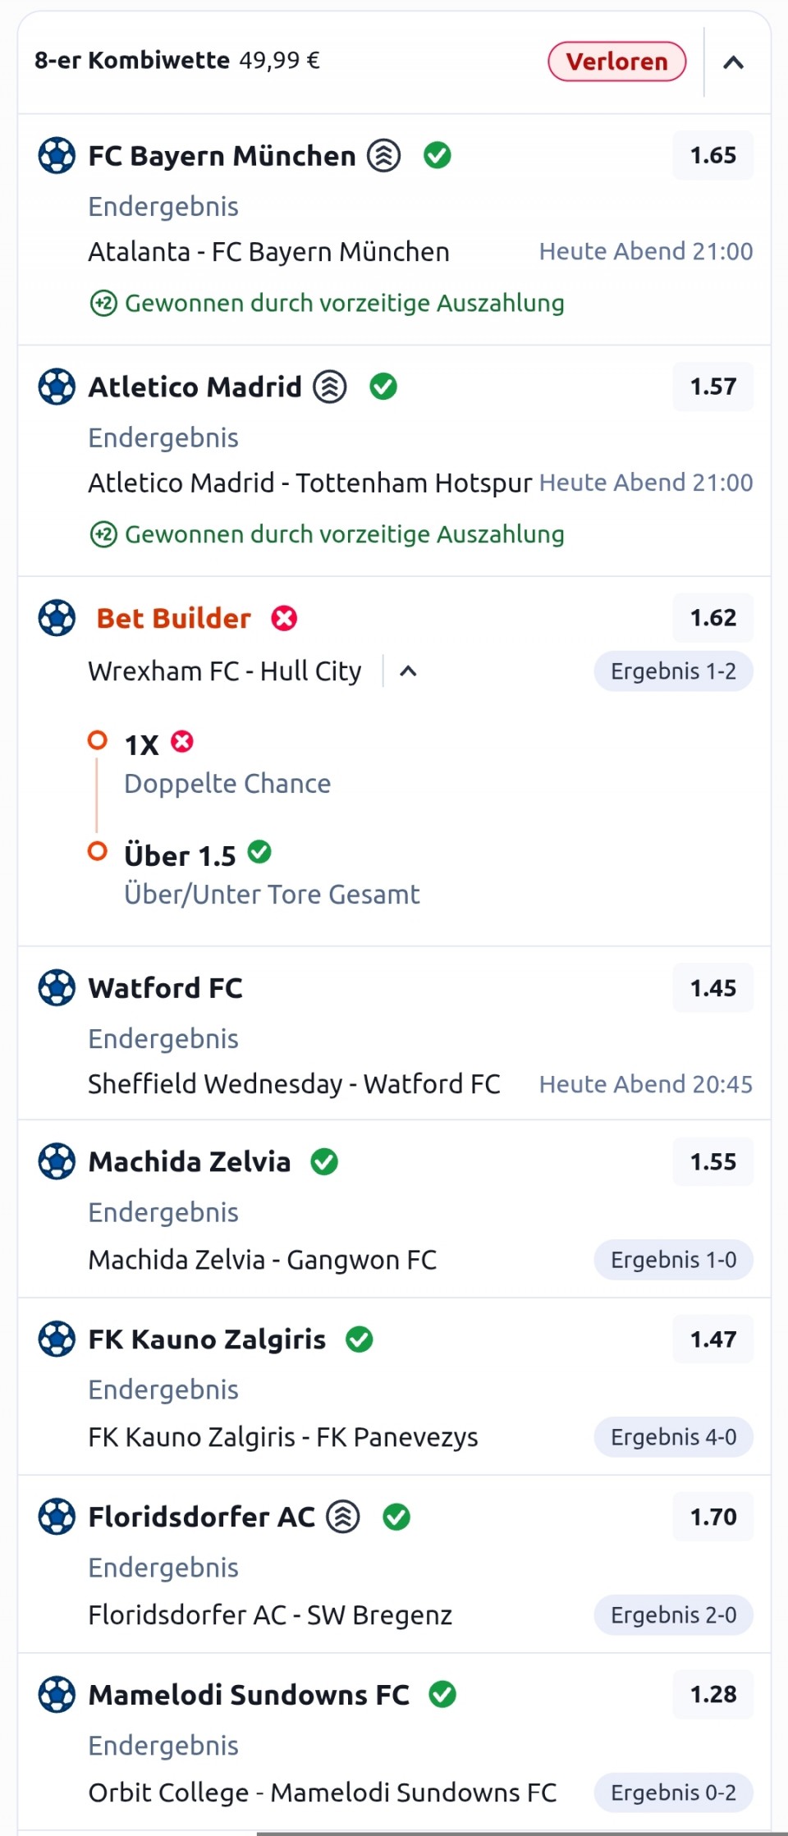The height and width of the screenshot is (1836, 788).
Task: Click the 1.45 odds for Watford FC
Action: pyautogui.click(x=712, y=987)
